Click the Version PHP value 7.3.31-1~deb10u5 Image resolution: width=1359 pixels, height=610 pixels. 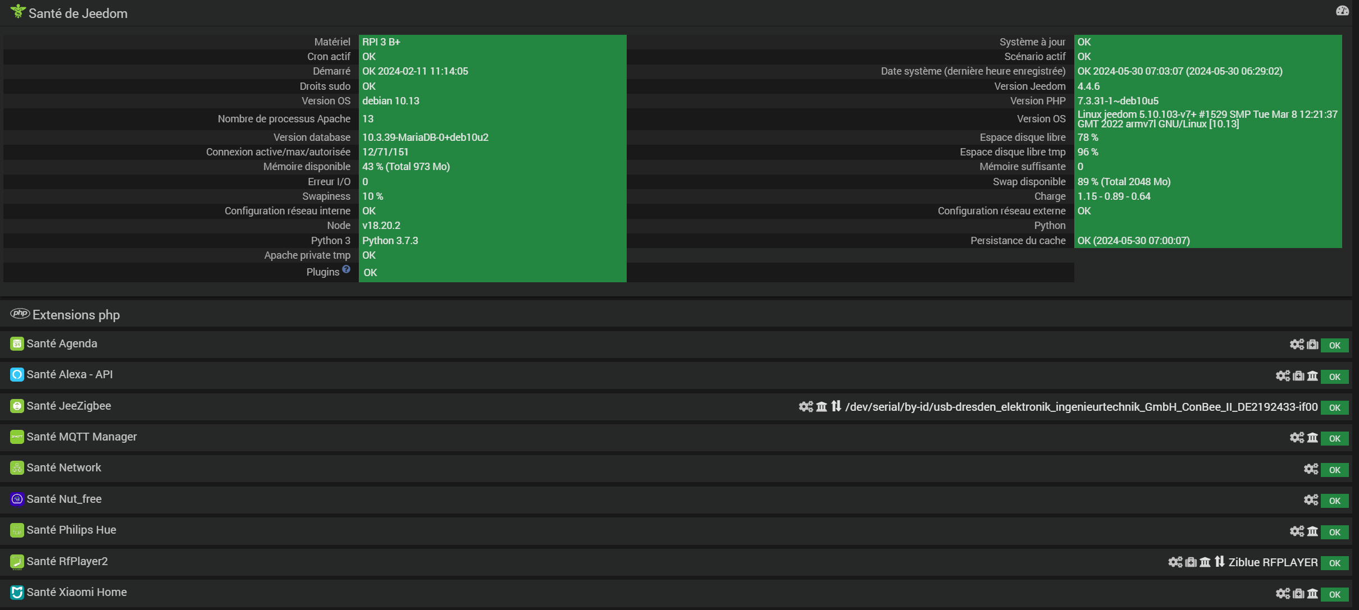click(1118, 101)
